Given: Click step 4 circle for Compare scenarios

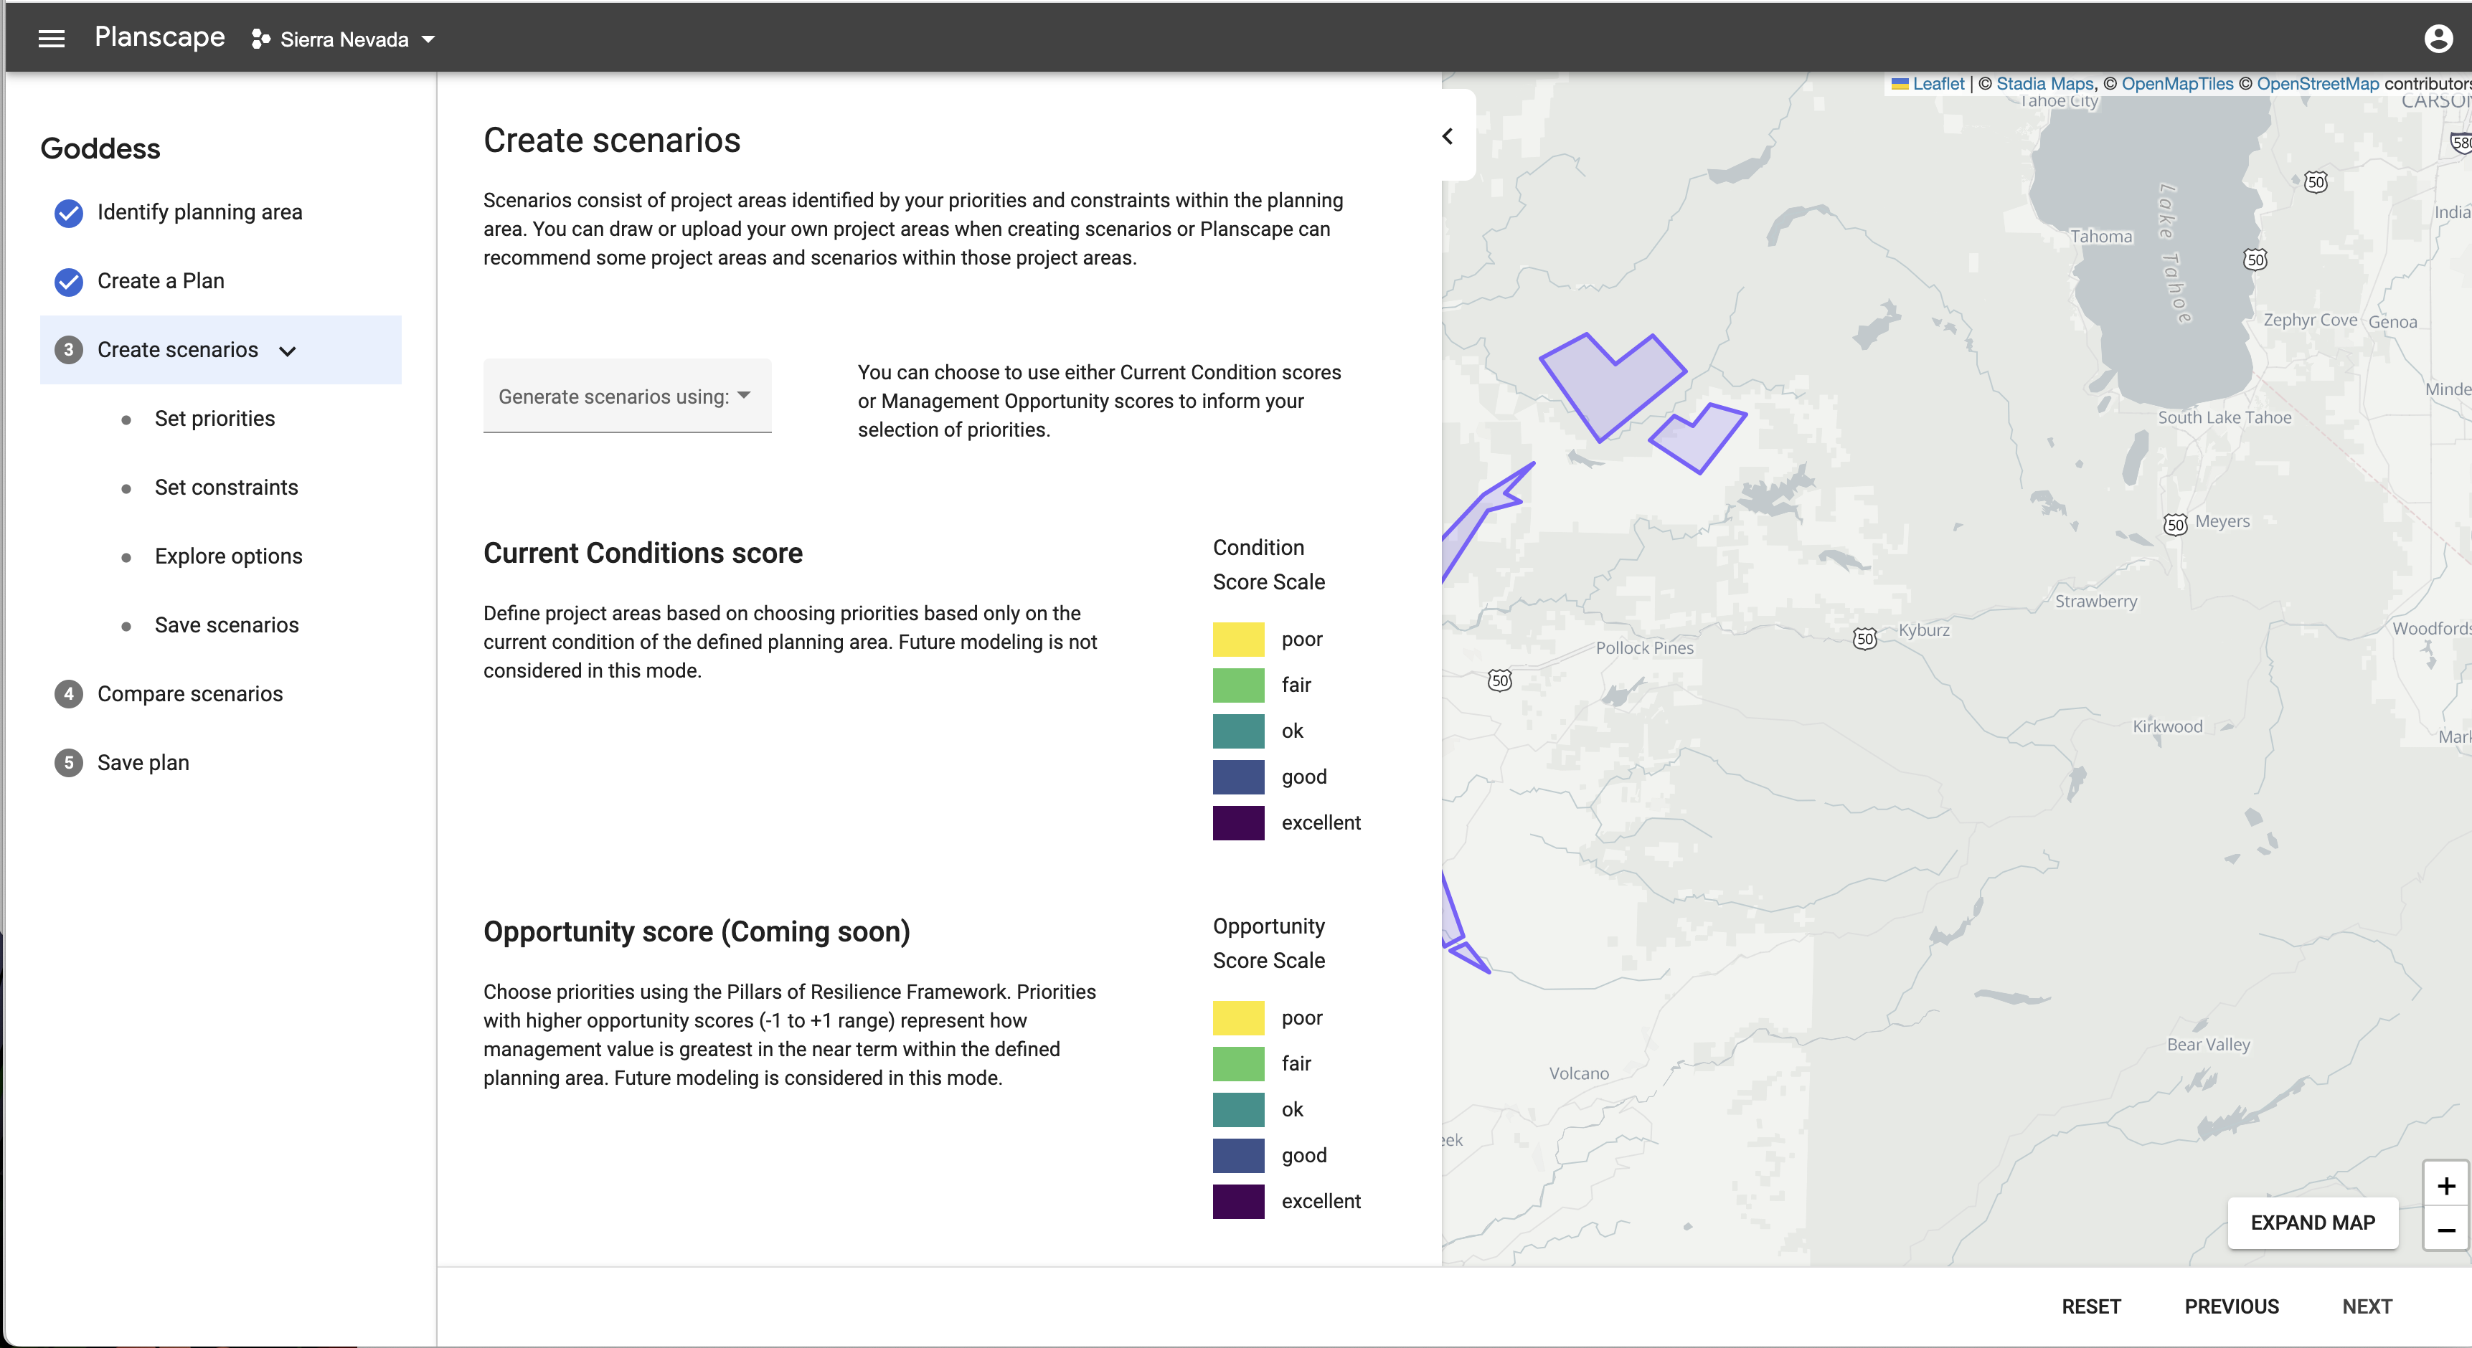Looking at the screenshot, I should click(x=68, y=693).
